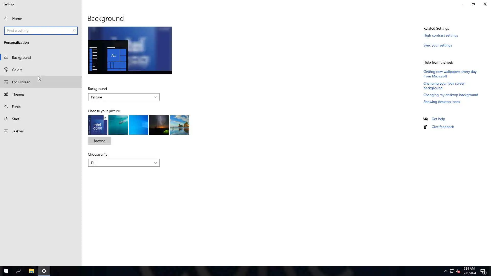Click the Start settings icon in sidebar
Viewport: 491px width, 276px height.
coord(6,119)
